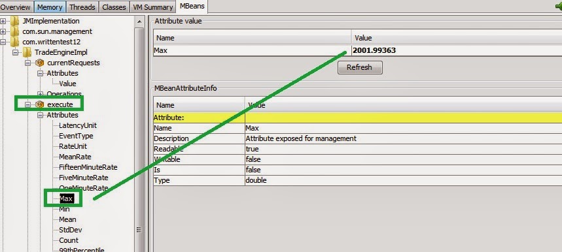
Task: Select the 99thPercentile attribute
Action: [x=81, y=249]
